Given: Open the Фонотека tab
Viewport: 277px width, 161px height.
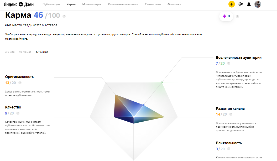Looking at the screenshot, I should point(174,4).
